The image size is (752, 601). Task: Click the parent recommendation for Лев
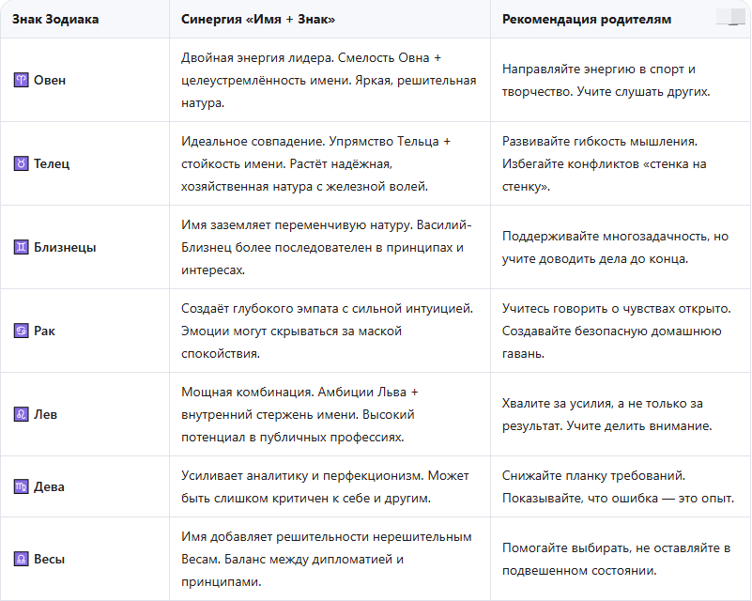pyautogui.click(x=606, y=414)
